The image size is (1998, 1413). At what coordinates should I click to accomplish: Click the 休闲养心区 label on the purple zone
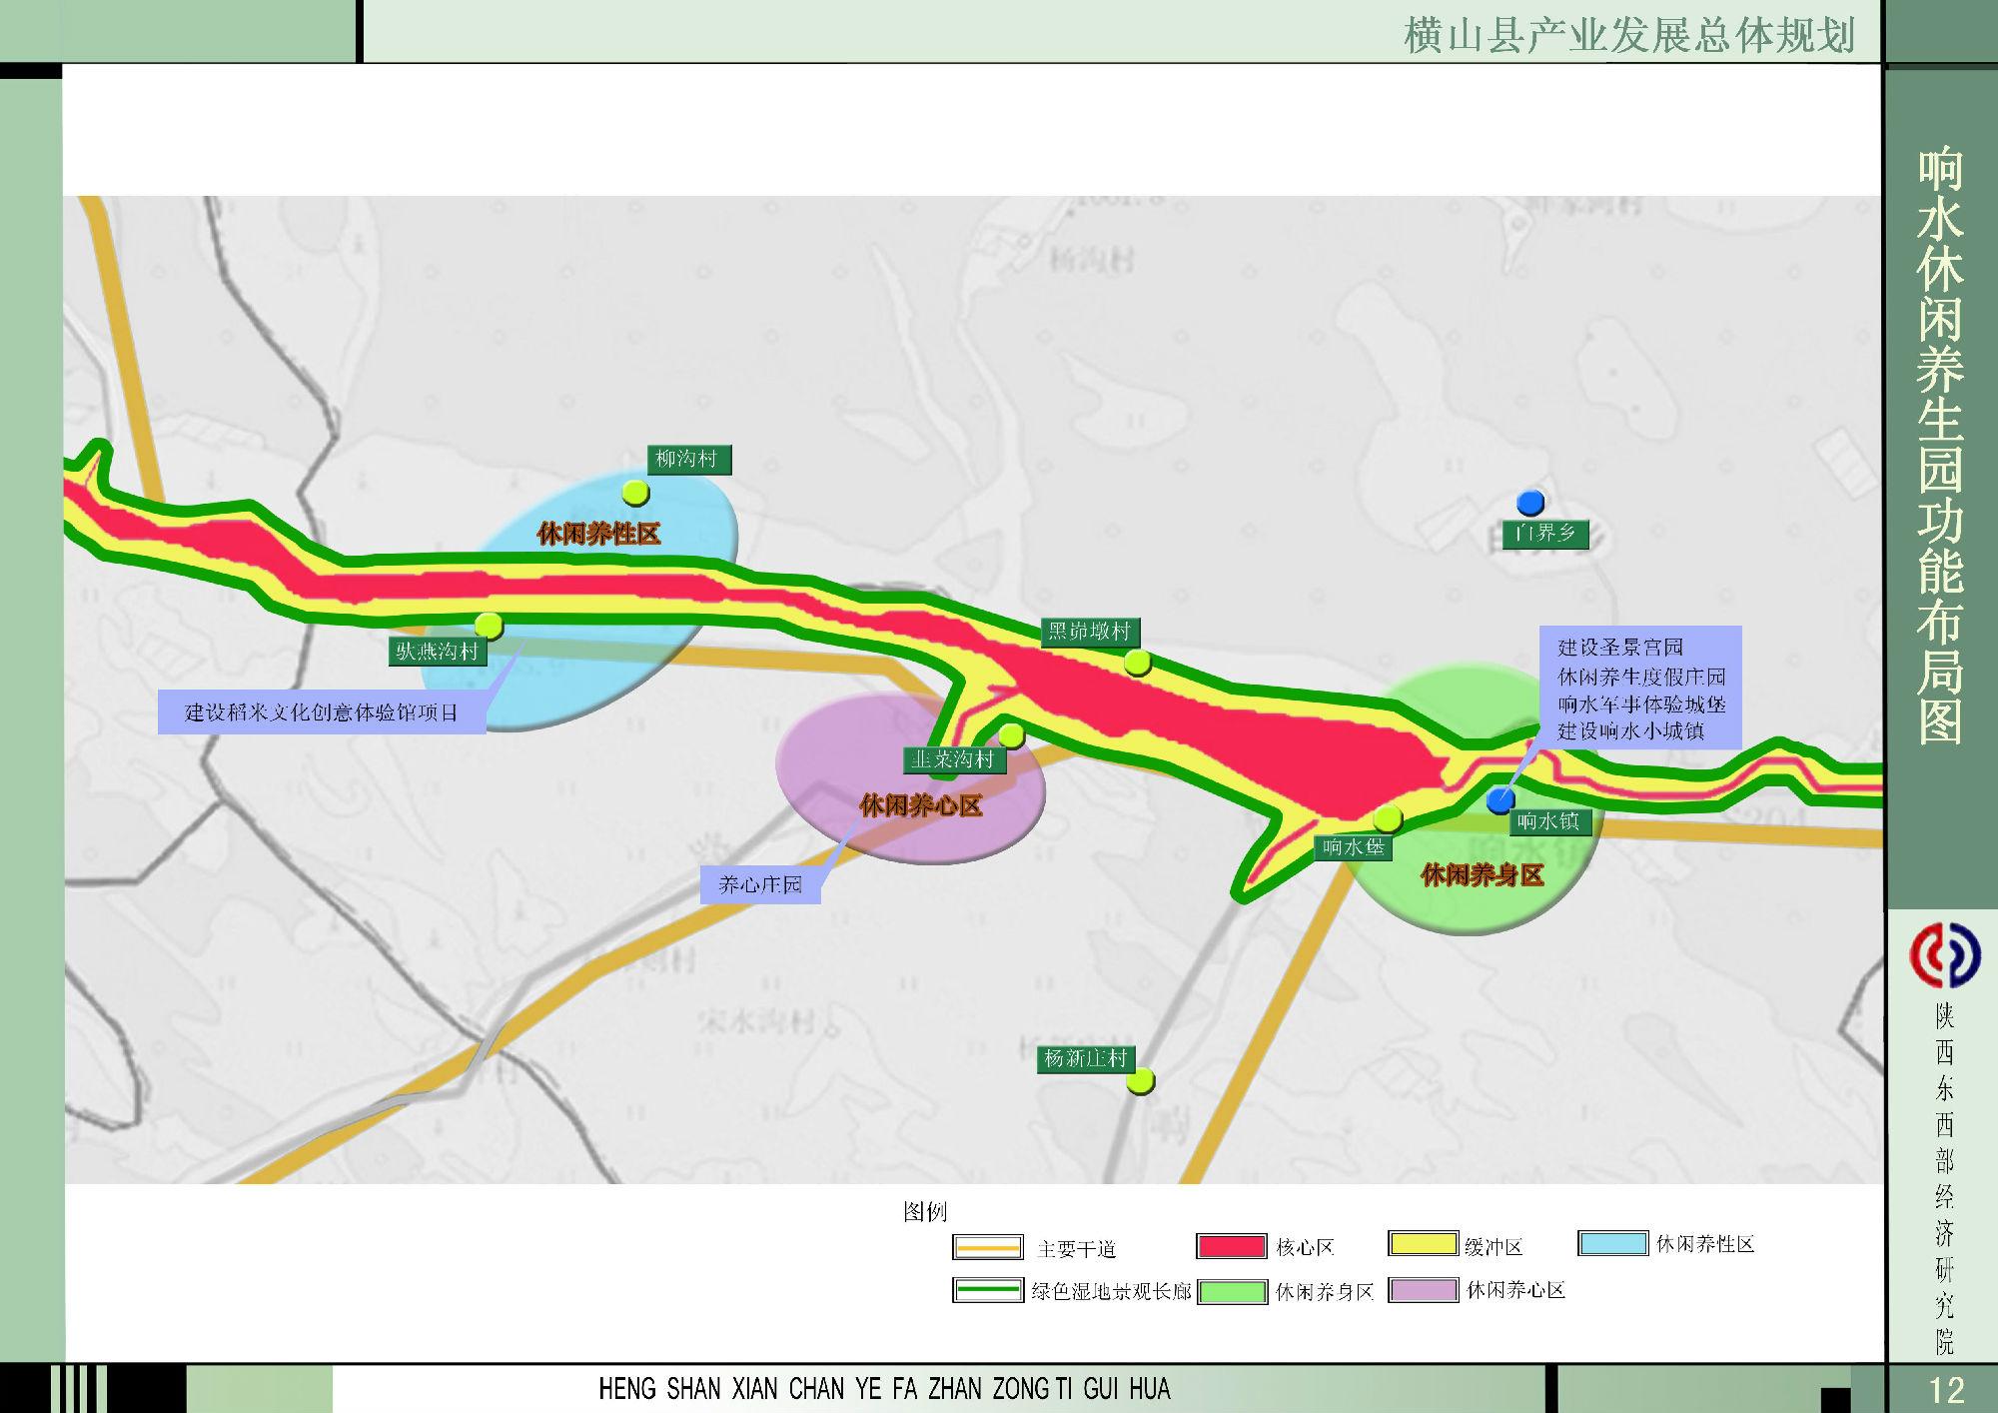[921, 806]
